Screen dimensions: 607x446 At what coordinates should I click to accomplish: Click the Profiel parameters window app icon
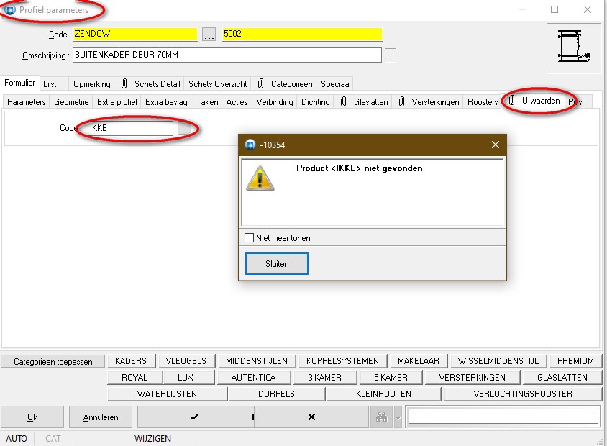[x=9, y=9]
